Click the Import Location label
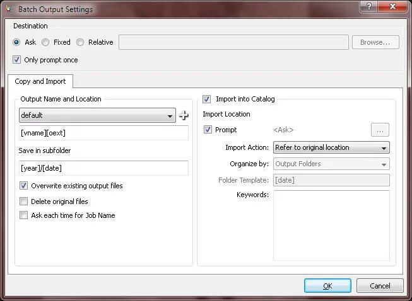Viewport: 412px width, 301px height. pyautogui.click(x=227, y=114)
